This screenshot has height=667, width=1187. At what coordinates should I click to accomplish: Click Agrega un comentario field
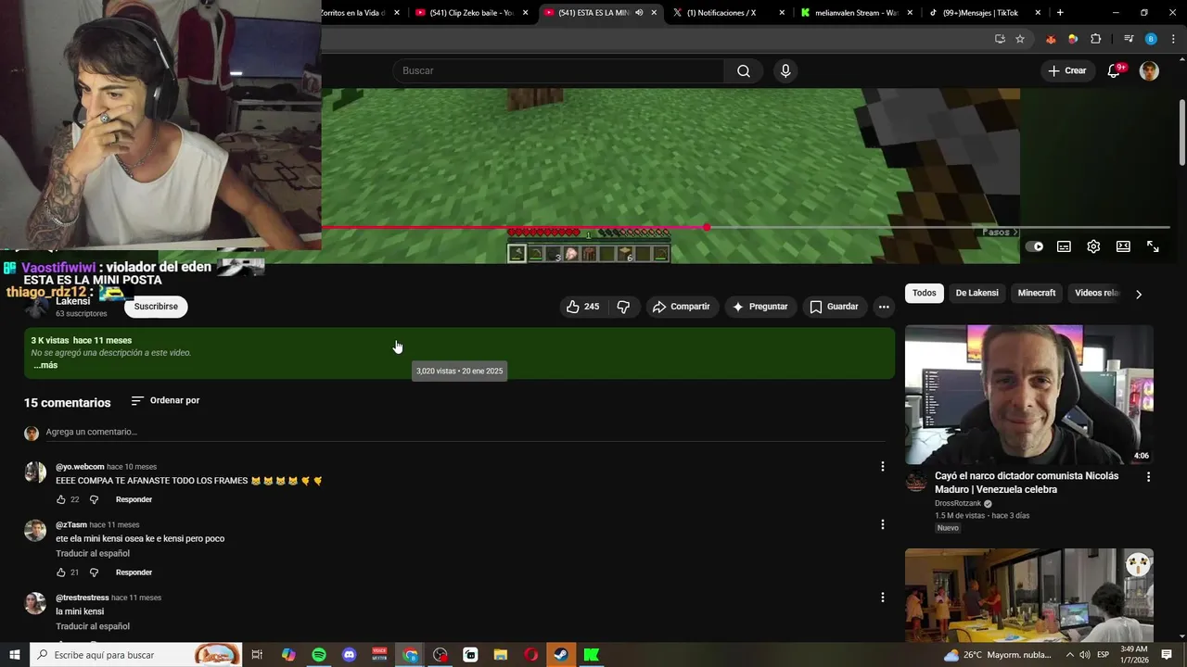pos(464,433)
